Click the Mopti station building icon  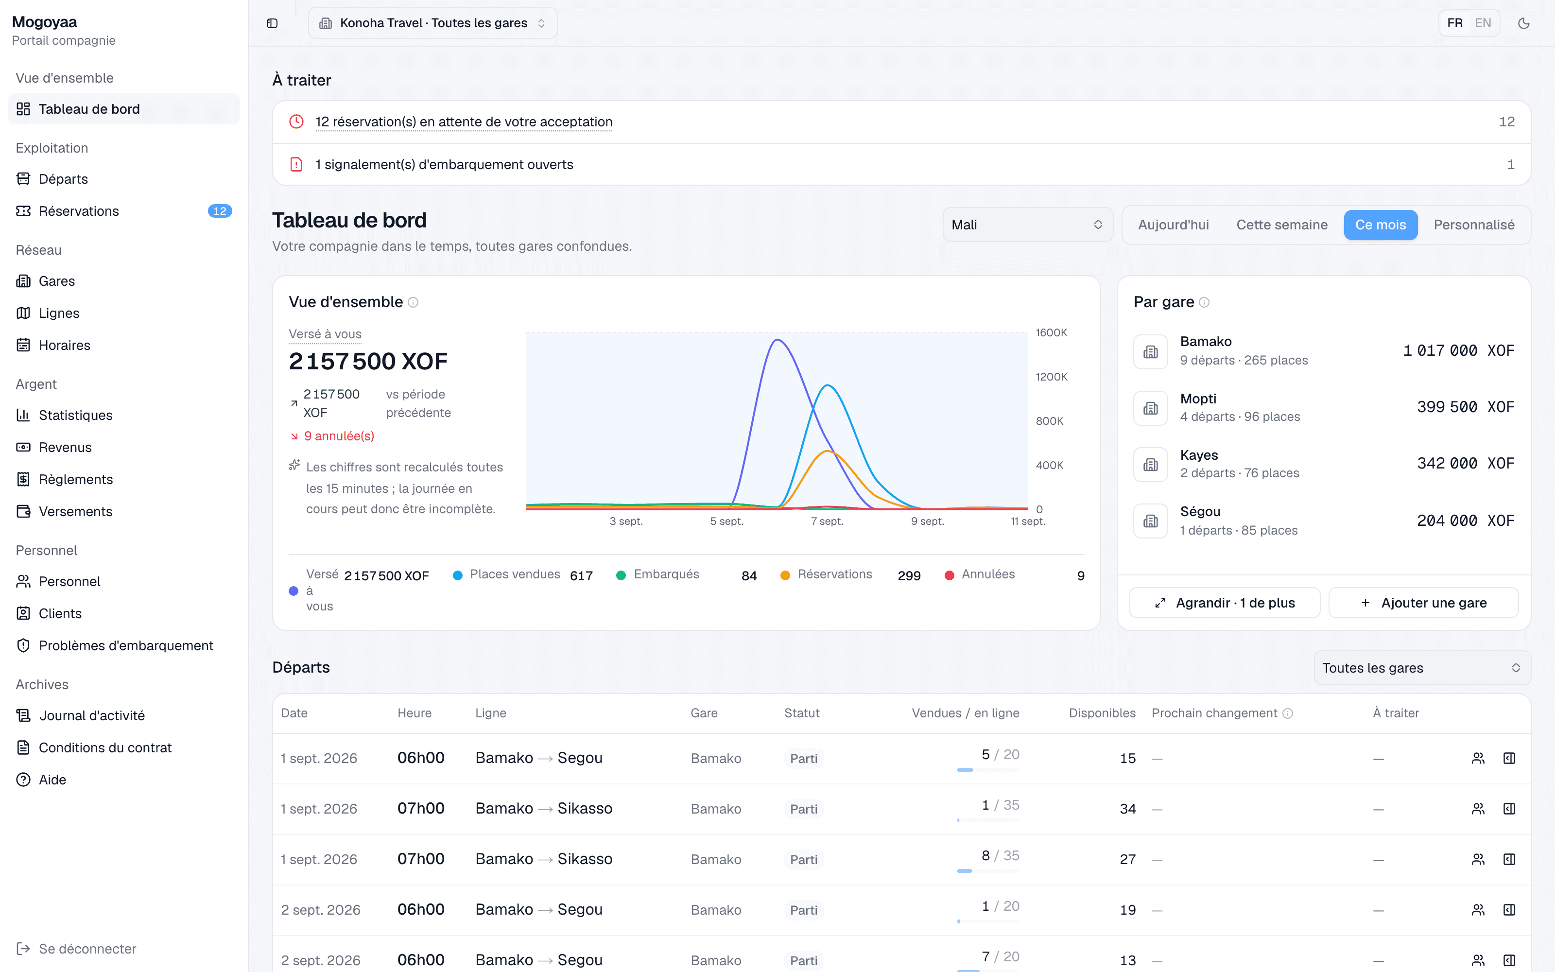[x=1150, y=408]
